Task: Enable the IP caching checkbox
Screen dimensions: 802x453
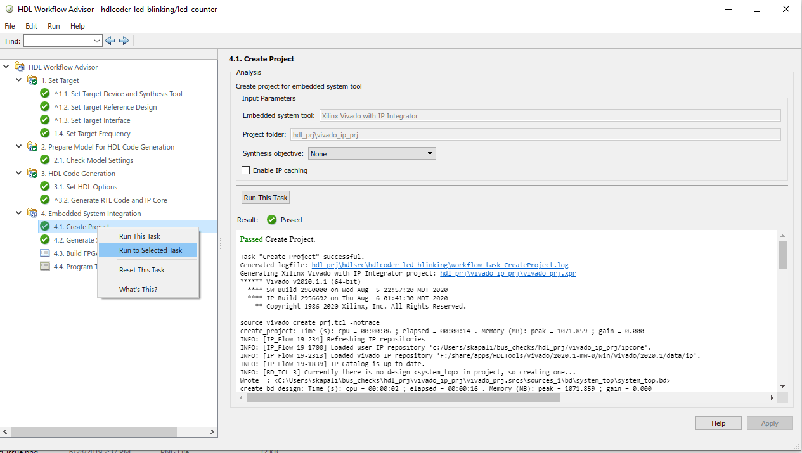Action: pyautogui.click(x=246, y=170)
